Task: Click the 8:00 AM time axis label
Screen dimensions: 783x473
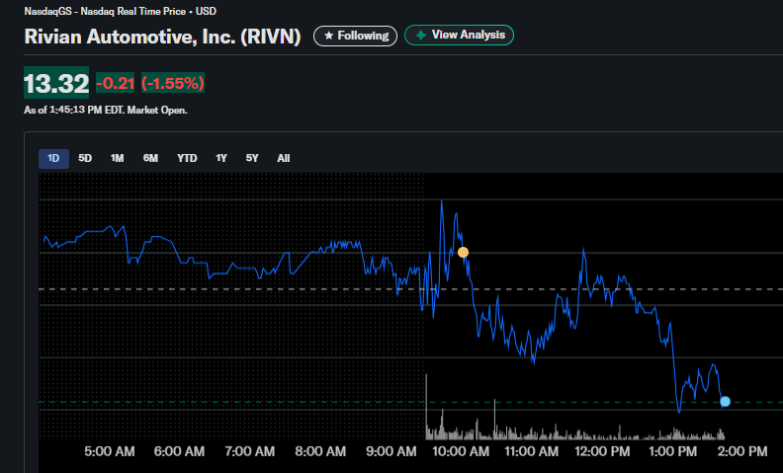Action: [320, 451]
